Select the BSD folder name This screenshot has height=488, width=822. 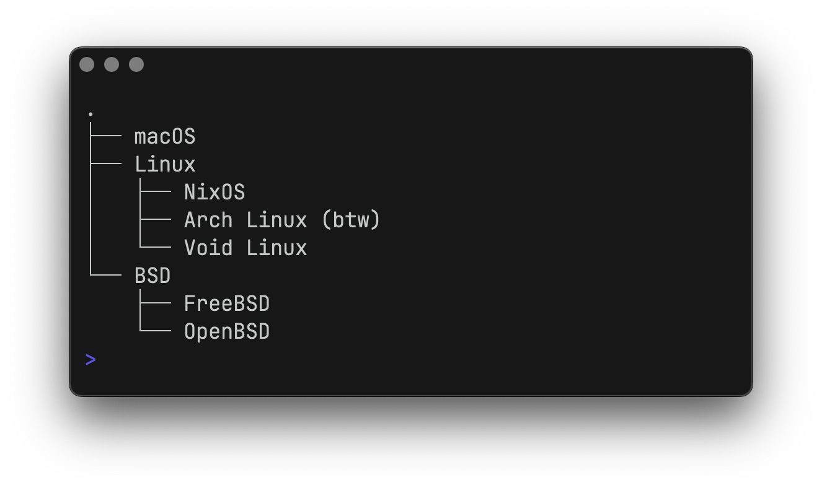(152, 276)
